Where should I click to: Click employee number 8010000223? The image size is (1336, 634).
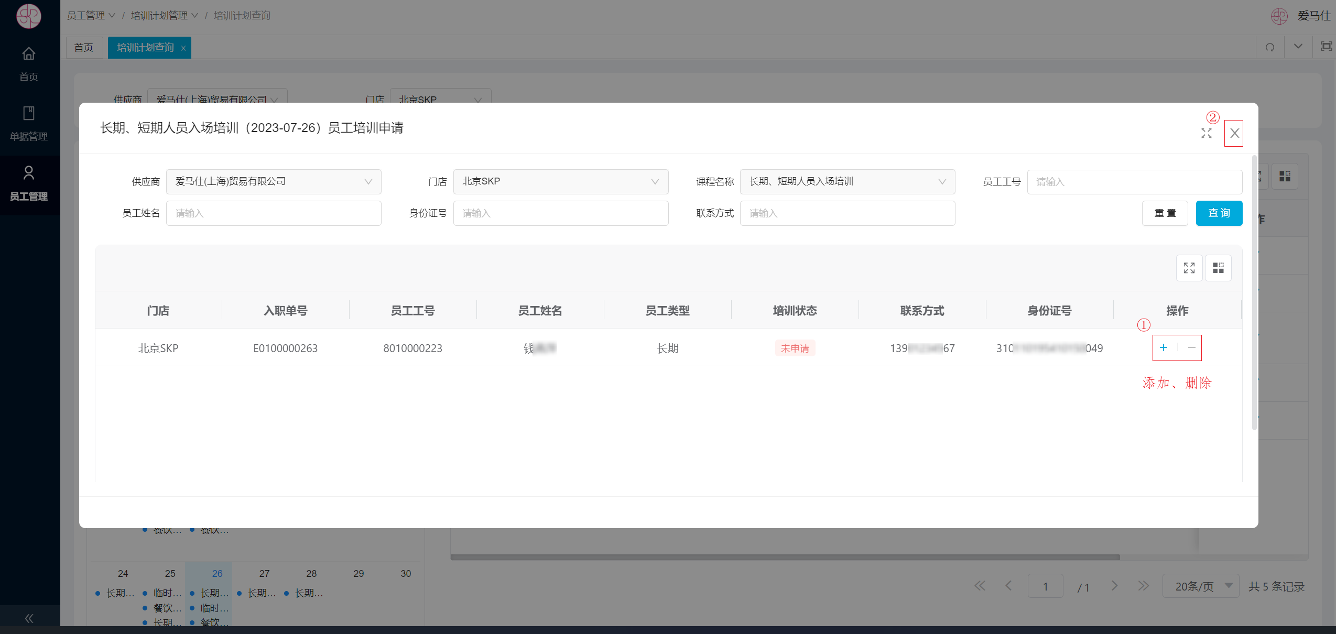tap(412, 348)
